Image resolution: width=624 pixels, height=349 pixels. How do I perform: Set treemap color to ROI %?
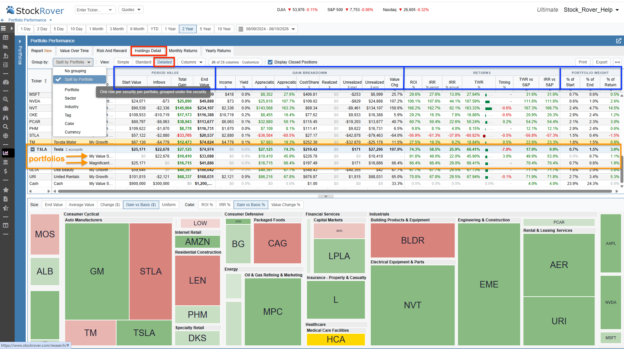pos(207,205)
